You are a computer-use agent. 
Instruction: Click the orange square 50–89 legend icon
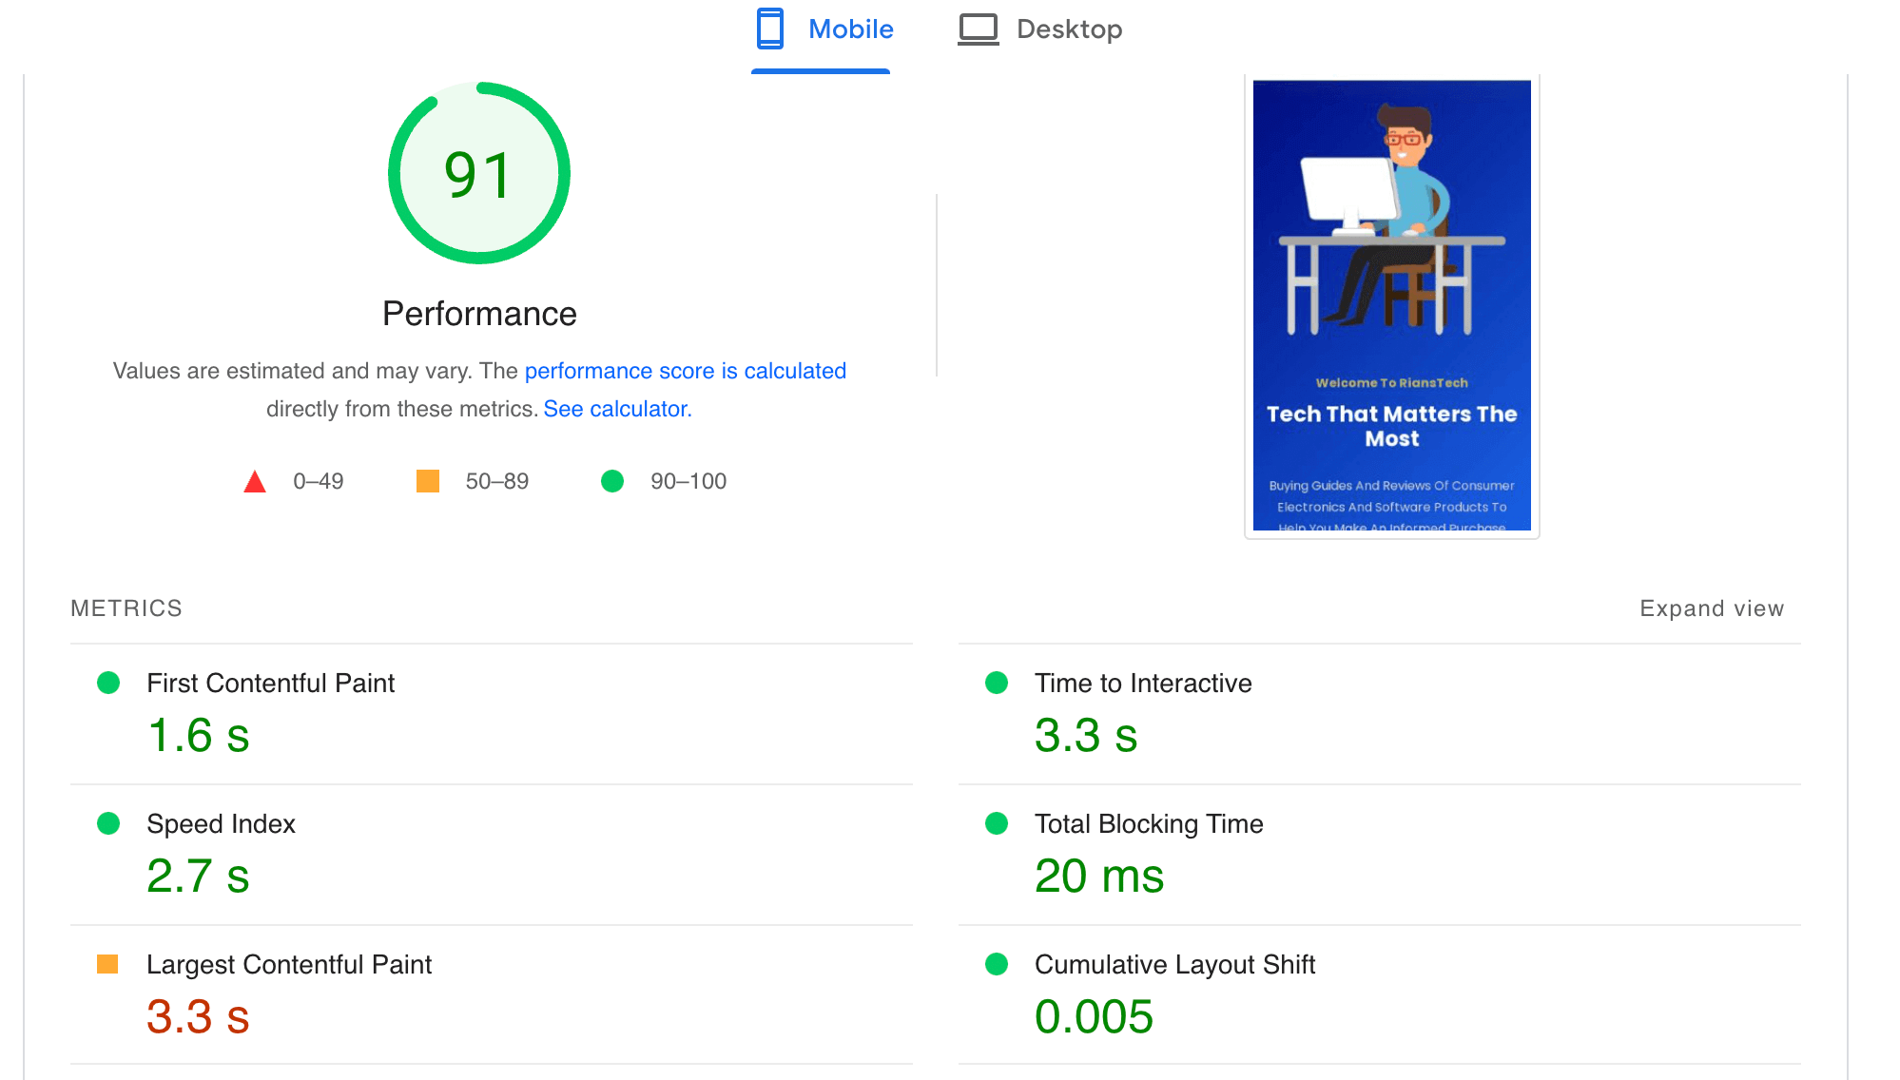pyautogui.click(x=428, y=481)
